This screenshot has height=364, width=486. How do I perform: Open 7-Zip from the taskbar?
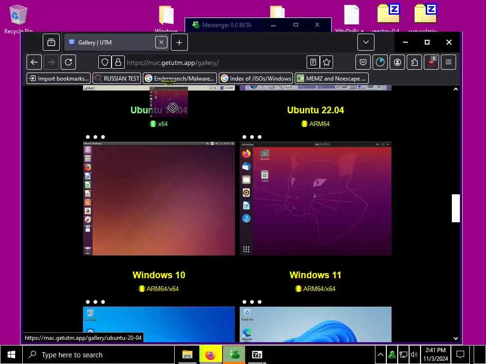[257, 355]
